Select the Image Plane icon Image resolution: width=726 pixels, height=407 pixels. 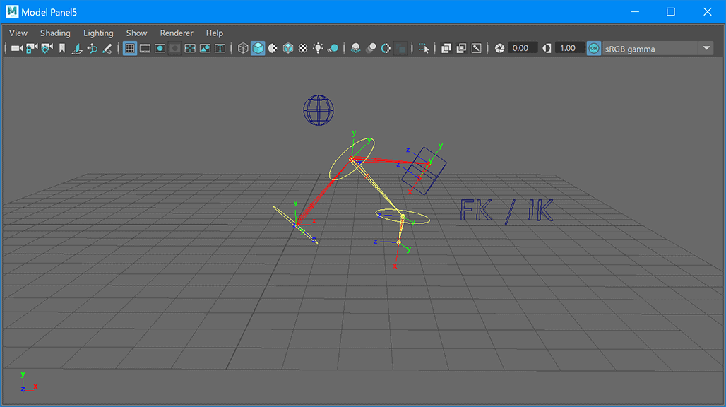[77, 48]
